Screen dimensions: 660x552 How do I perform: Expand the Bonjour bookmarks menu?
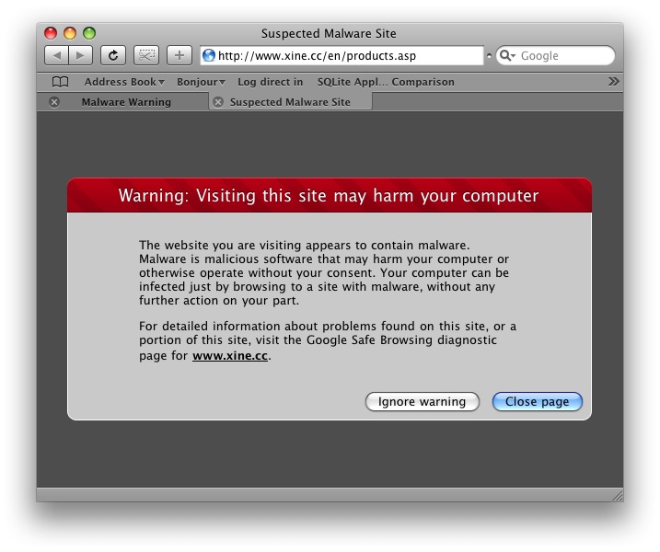[201, 82]
